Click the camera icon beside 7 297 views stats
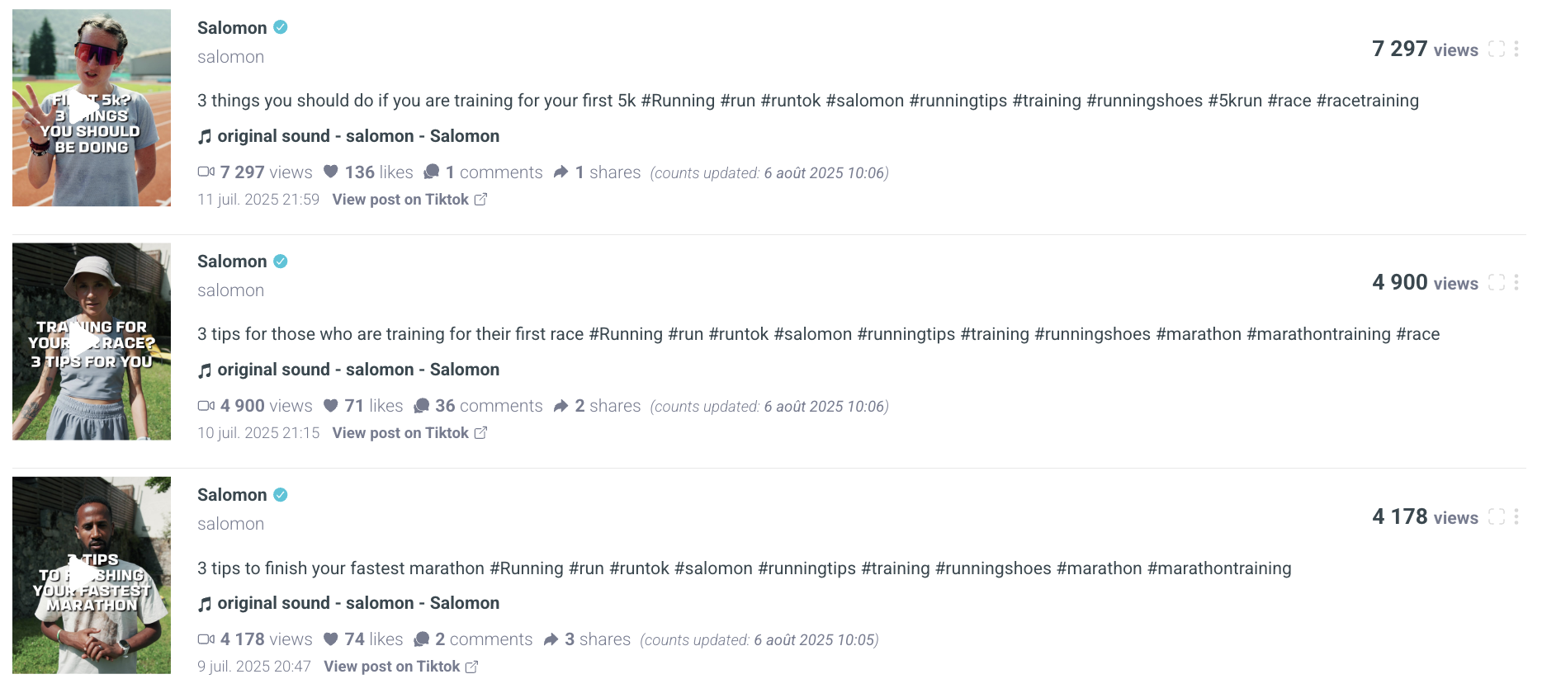The height and width of the screenshot is (693, 1542). (206, 172)
